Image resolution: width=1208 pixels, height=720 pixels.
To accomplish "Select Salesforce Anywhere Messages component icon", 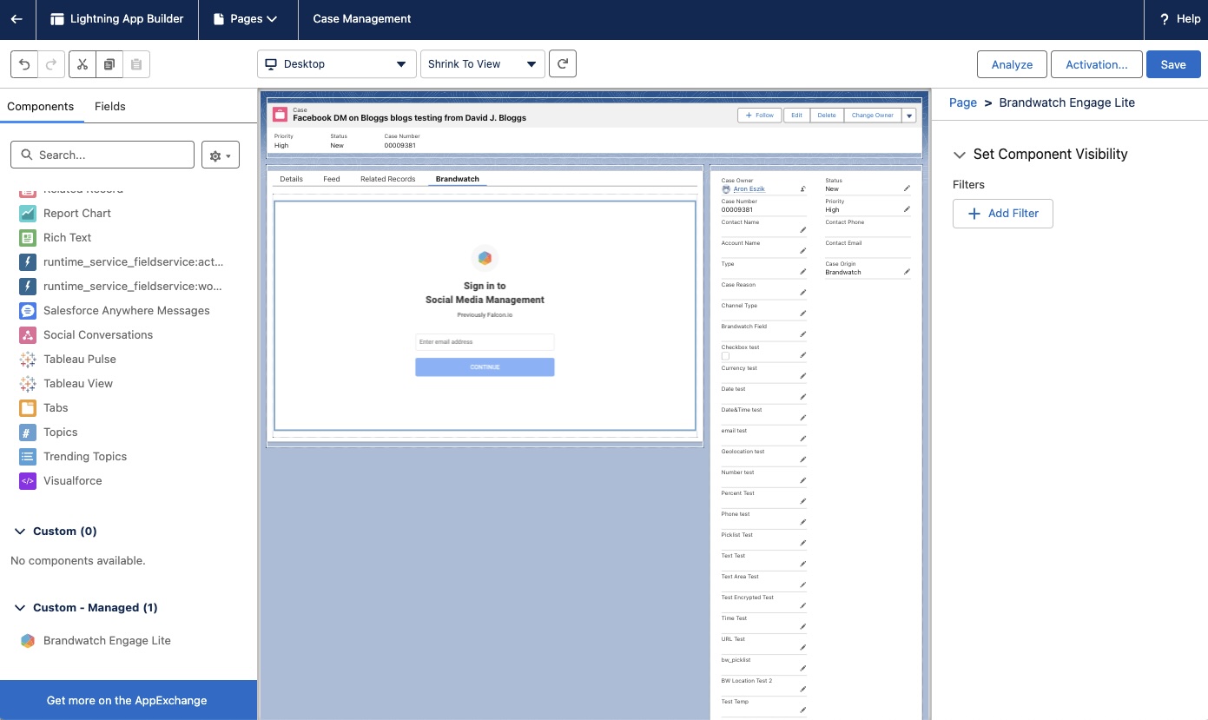I will [28, 310].
